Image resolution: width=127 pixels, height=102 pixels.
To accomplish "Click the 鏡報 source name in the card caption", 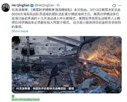I will click(71, 89).
